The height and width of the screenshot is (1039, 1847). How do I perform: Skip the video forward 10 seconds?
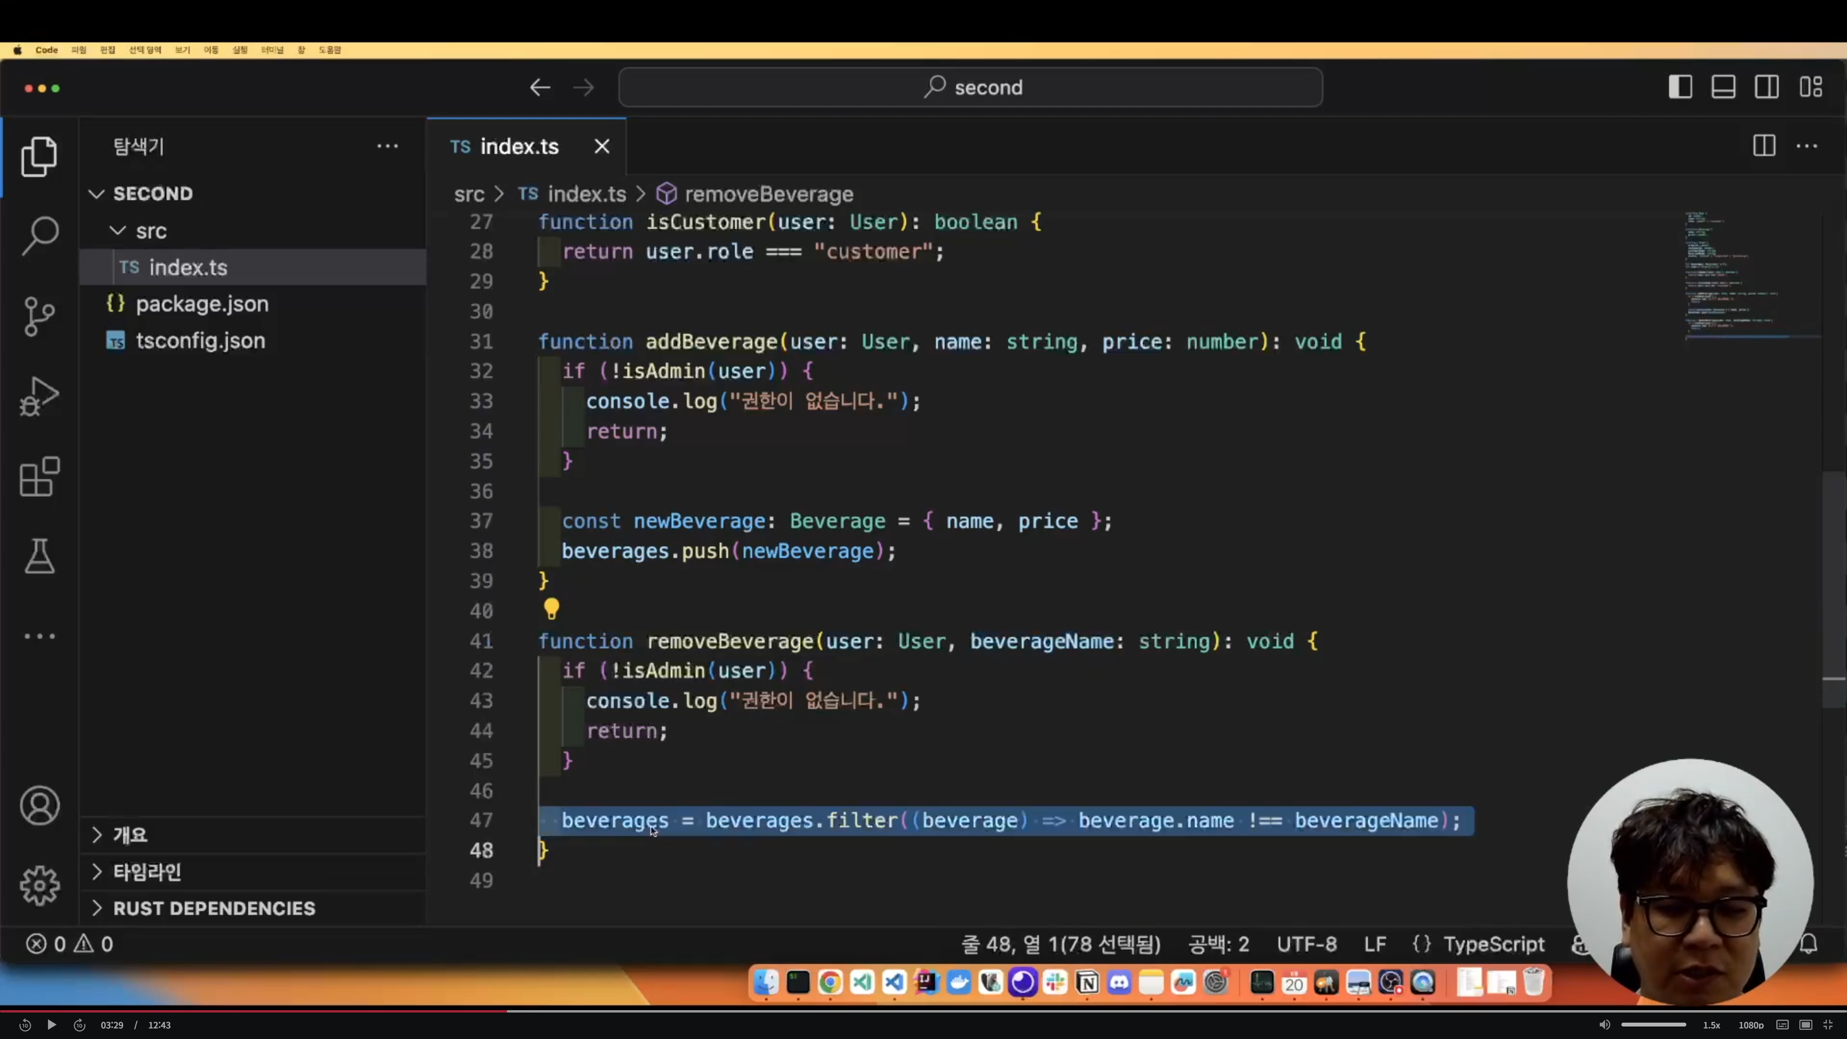pyautogui.click(x=79, y=1025)
